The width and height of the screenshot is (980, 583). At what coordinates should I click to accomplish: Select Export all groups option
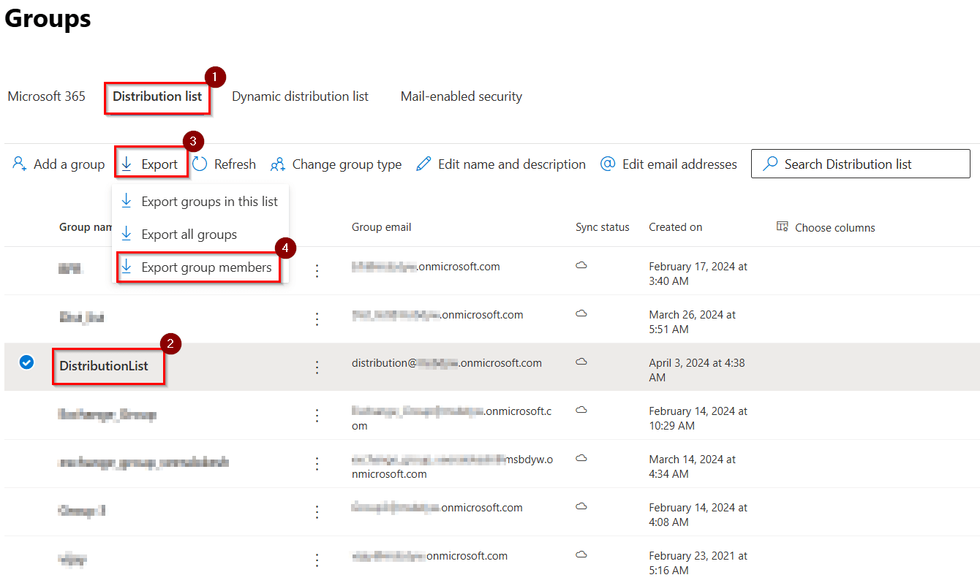click(189, 235)
